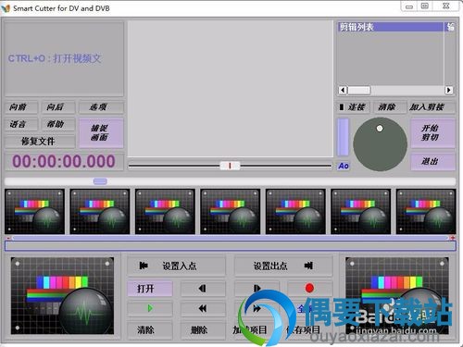Viewport: 463px width, 347px height.
Task: Click 加入剪接 to add clip to list
Action: [432, 107]
